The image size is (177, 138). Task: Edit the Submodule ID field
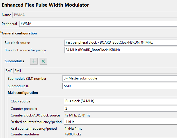[119, 85]
